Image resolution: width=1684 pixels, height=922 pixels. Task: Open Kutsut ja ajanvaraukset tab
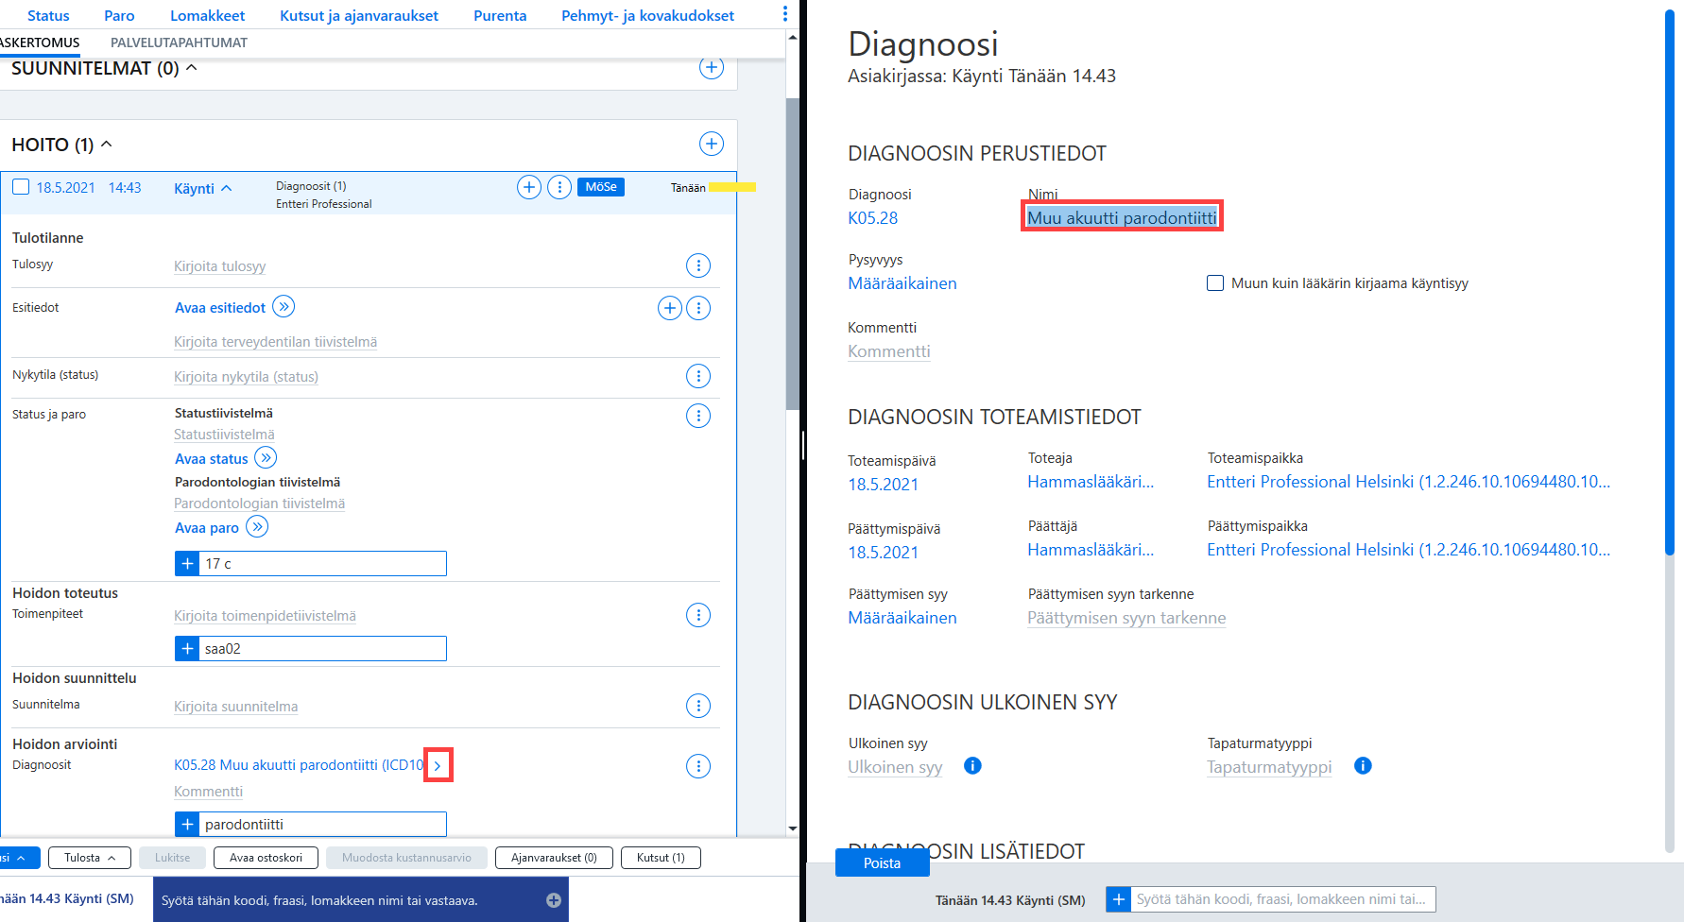359,15
